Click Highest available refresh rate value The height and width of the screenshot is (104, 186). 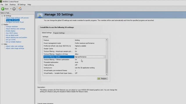pos(81,46)
